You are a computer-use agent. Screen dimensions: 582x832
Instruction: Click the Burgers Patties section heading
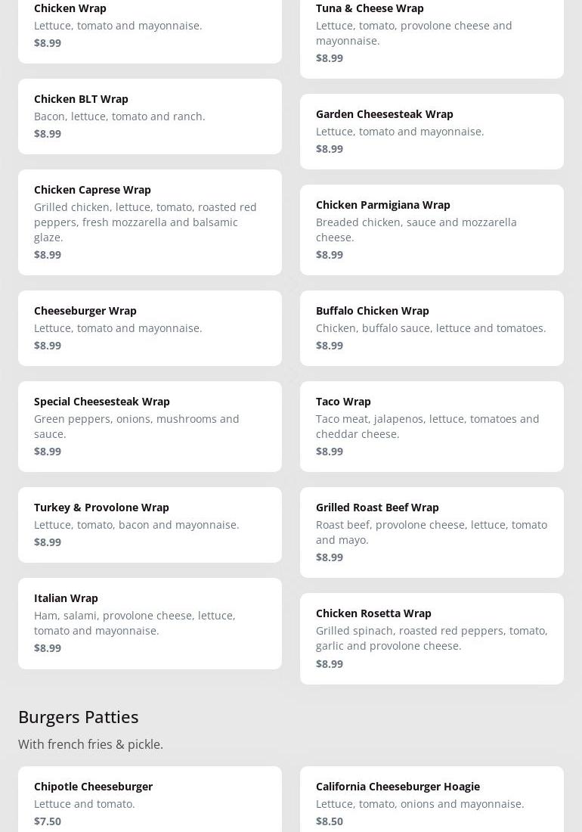point(79,716)
